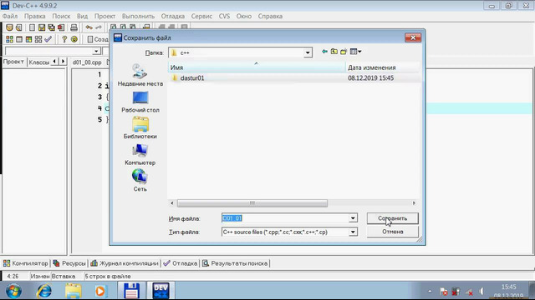
Task: Sort by the Дата изменения column header
Action: pyautogui.click(x=383, y=67)
